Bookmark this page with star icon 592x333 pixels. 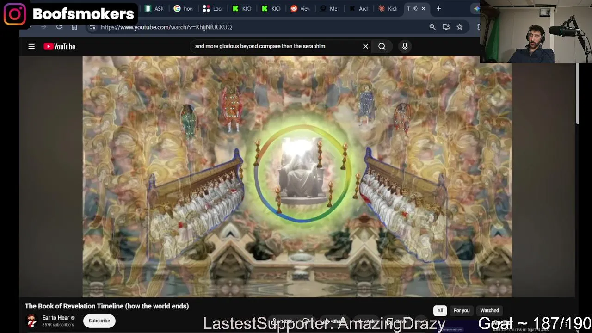tap(460, 27)
